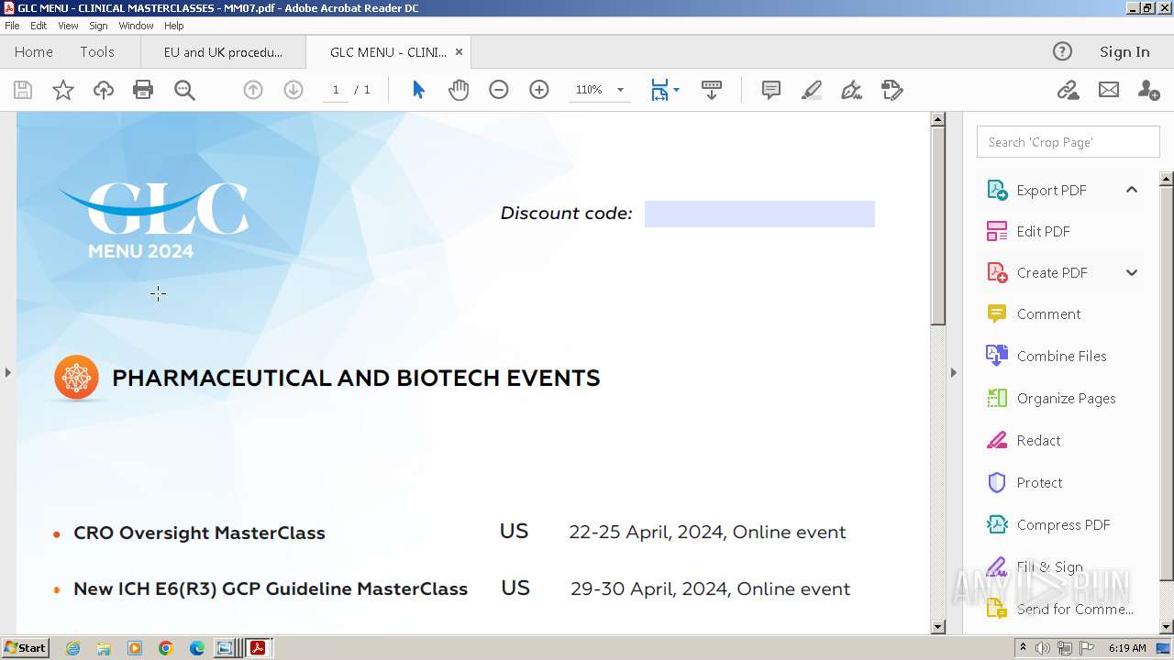Open Compress PDF tool
This screenshot has height=660, width=1174.
pyautogui.click(x=1063, y=524)
